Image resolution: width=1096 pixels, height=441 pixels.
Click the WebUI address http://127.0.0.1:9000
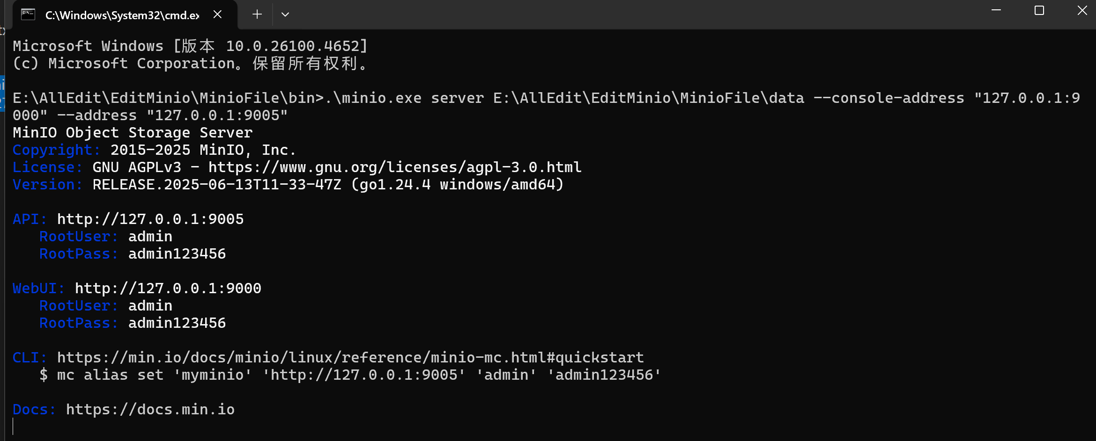click(168, 288)
